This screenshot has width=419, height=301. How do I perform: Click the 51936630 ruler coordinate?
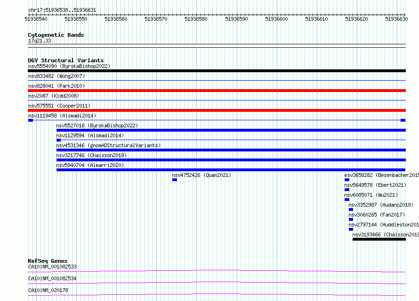pyautogui.click(x=396, y=19)
